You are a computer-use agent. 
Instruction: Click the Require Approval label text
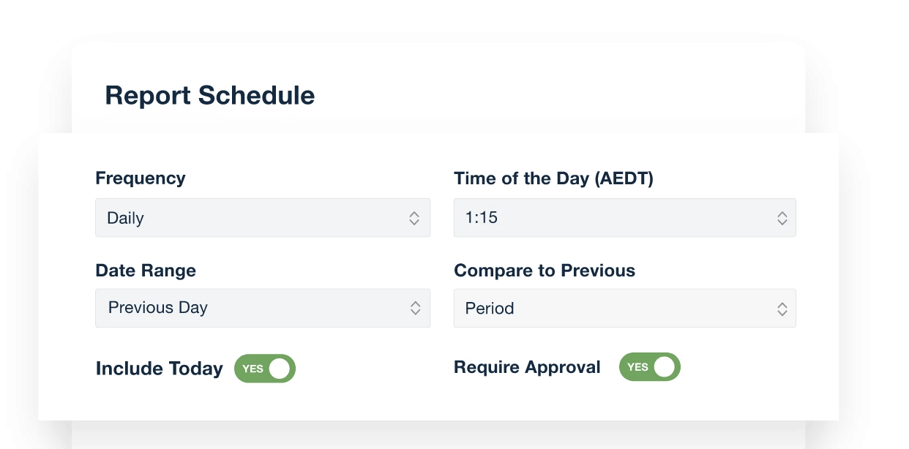click(x=527, y=367)
